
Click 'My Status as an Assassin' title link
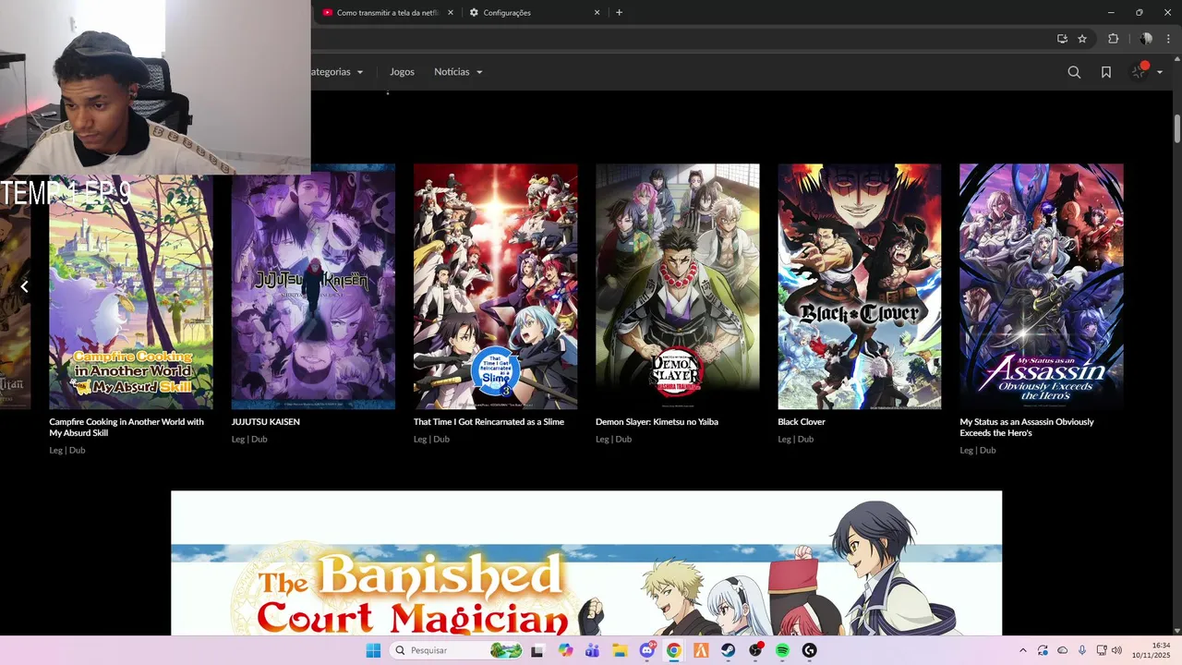point(1027,428)
